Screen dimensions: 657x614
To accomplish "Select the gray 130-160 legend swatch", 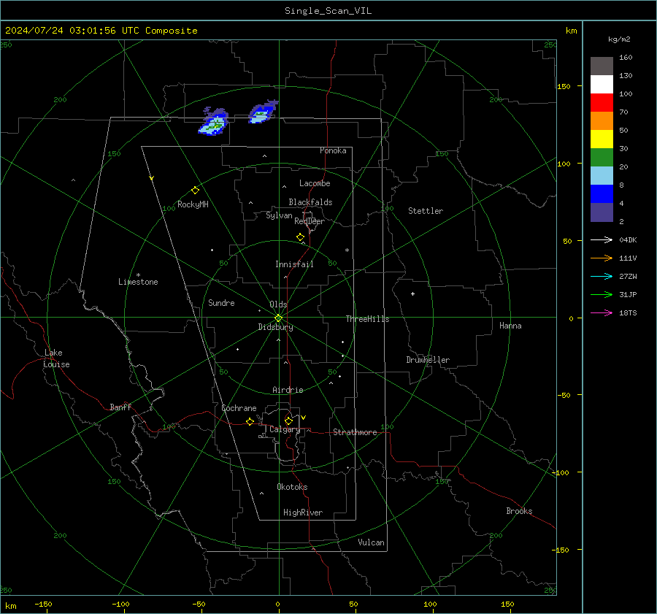I will click(x=602, y=66).
